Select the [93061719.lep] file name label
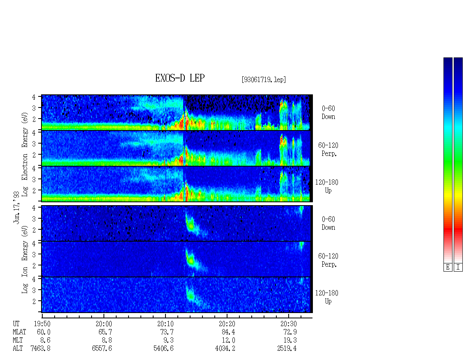This screenshot has height=359, width=464. 264,80
